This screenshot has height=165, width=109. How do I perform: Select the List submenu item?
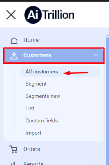(x=30, y=108)
